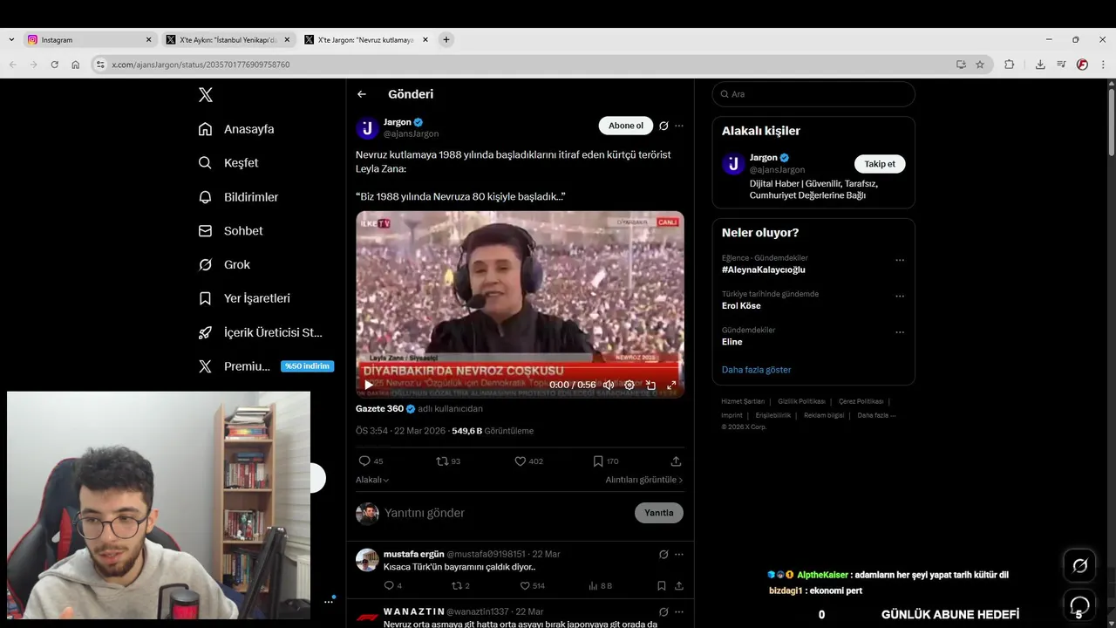Open more options on mustafa ergün's reply
The image size is (1116, 628).
pyautogui.click(x=679, y=554)
